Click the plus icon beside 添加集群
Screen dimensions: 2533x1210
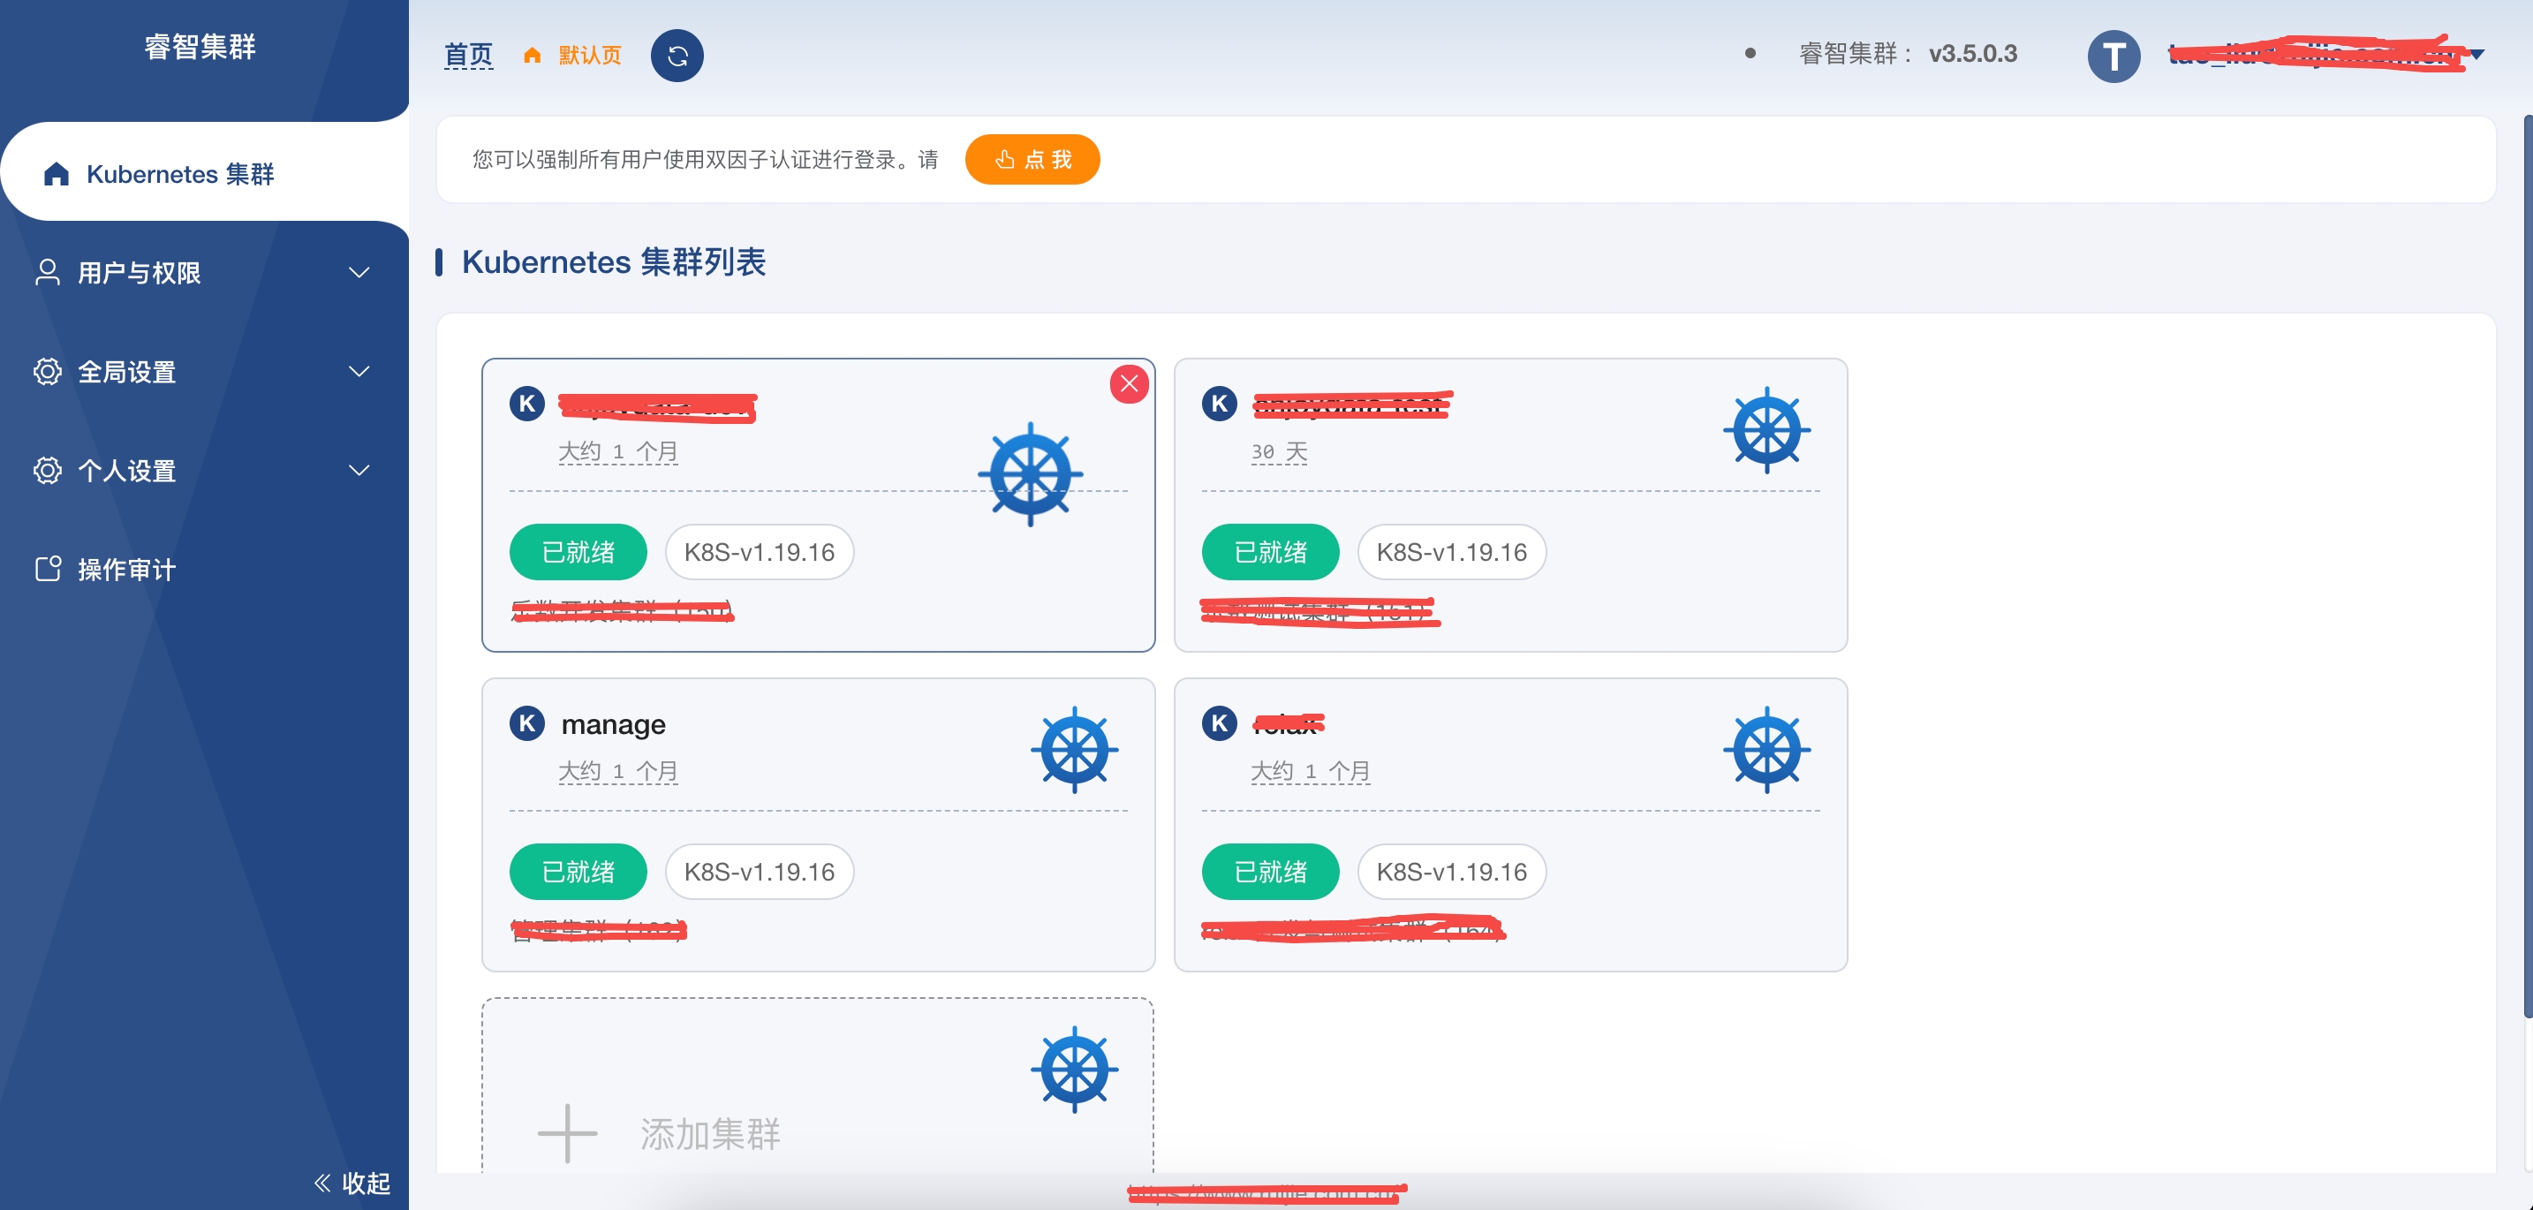click(x=567, y=1133)
